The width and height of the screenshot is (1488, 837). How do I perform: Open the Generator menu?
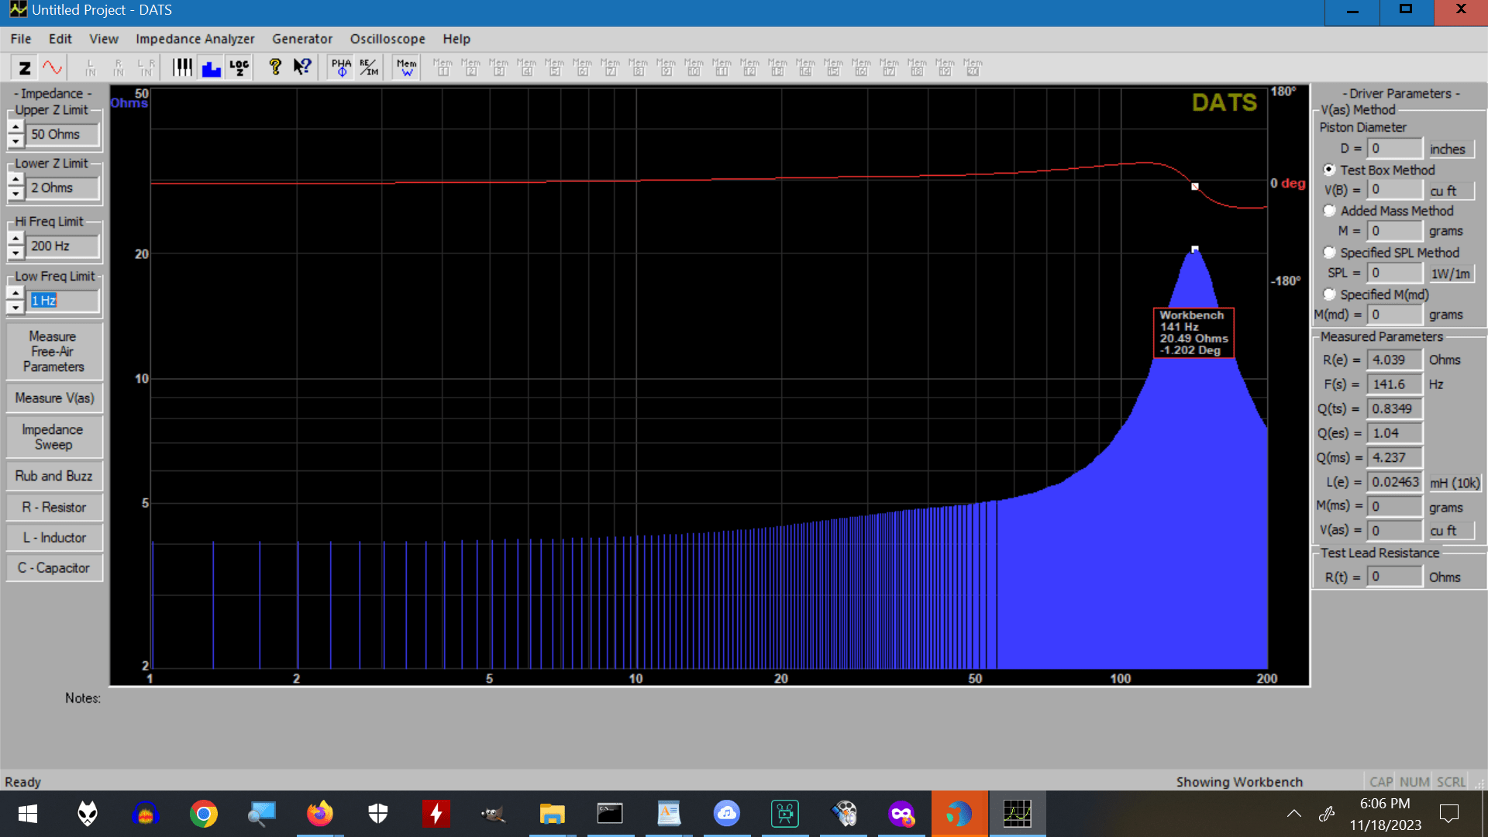click(302, 39)
